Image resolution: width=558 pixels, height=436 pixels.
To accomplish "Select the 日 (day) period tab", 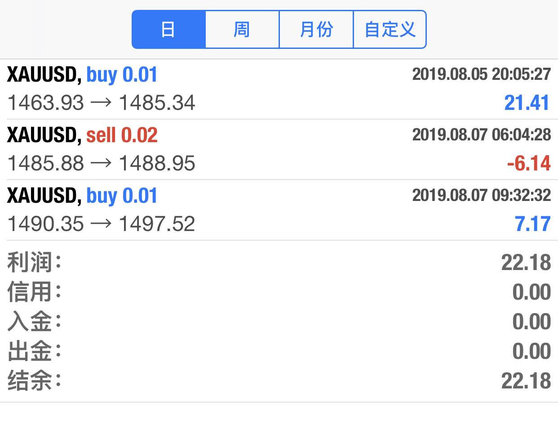I will pyautogui.click(x=168, y=30).
